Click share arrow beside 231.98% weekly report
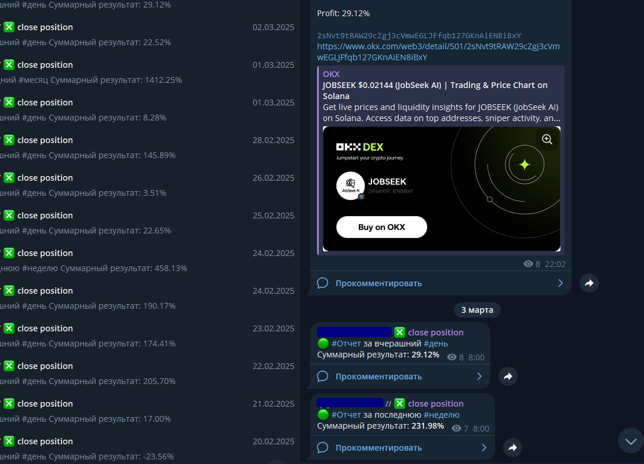 tap(512, 448)
